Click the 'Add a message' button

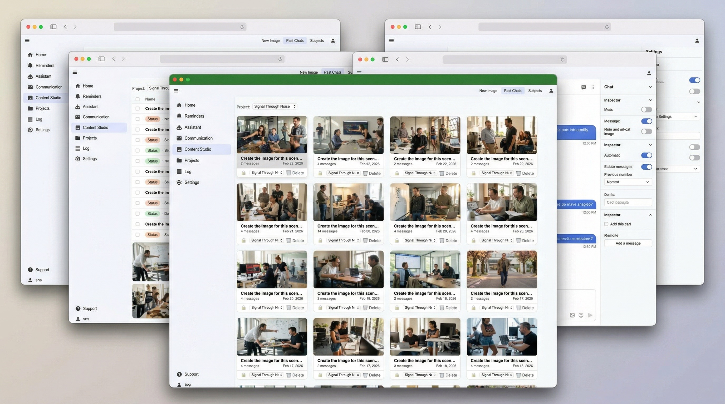click(628, 243)
